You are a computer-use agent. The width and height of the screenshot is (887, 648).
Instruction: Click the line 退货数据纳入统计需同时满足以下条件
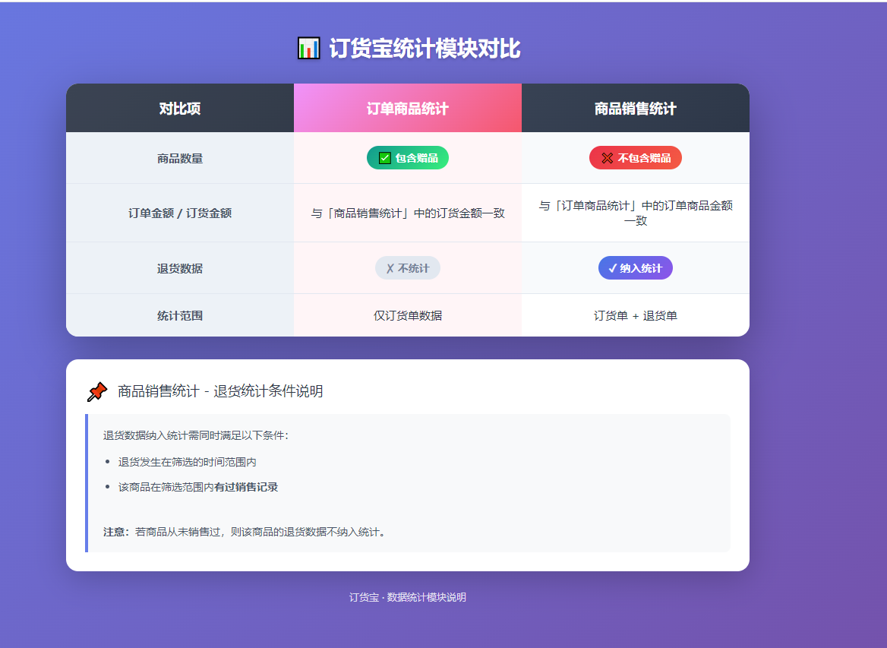click(196, 436)
